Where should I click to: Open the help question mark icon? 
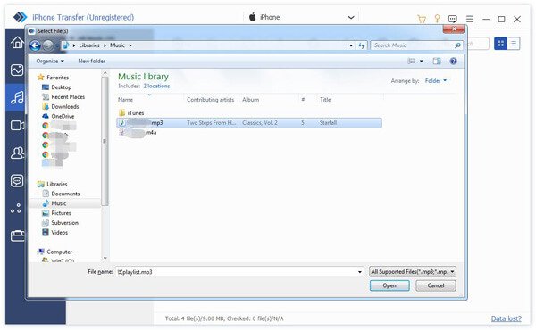pyautogui.click(x=453, y=61)
